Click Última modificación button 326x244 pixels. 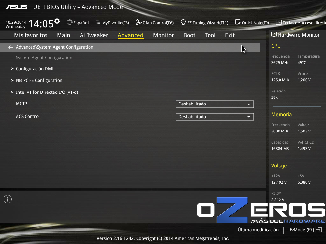point(258,230)
